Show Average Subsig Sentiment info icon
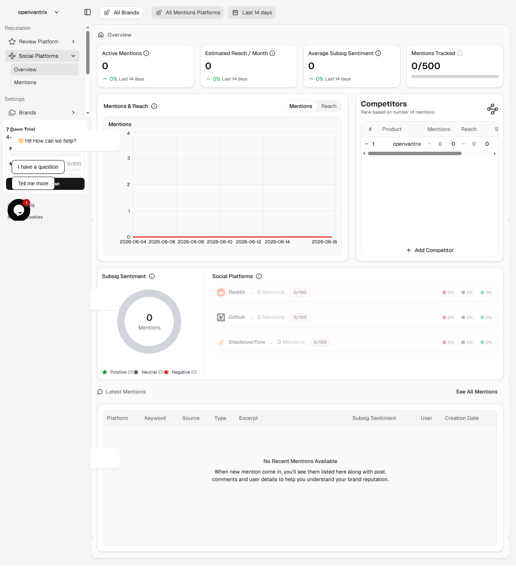This screenshot has height=567, width=516. pyautogui.click(x=378, y=53)
